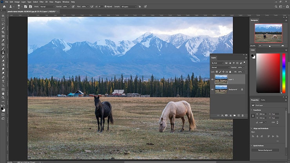Viewport: 290px width, 163px height.
Task: Select the History Brush tool
Action: (3, 56)
